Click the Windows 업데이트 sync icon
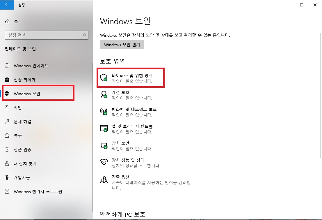This screenshot has width=322, height=220. (x=7, y=66)
